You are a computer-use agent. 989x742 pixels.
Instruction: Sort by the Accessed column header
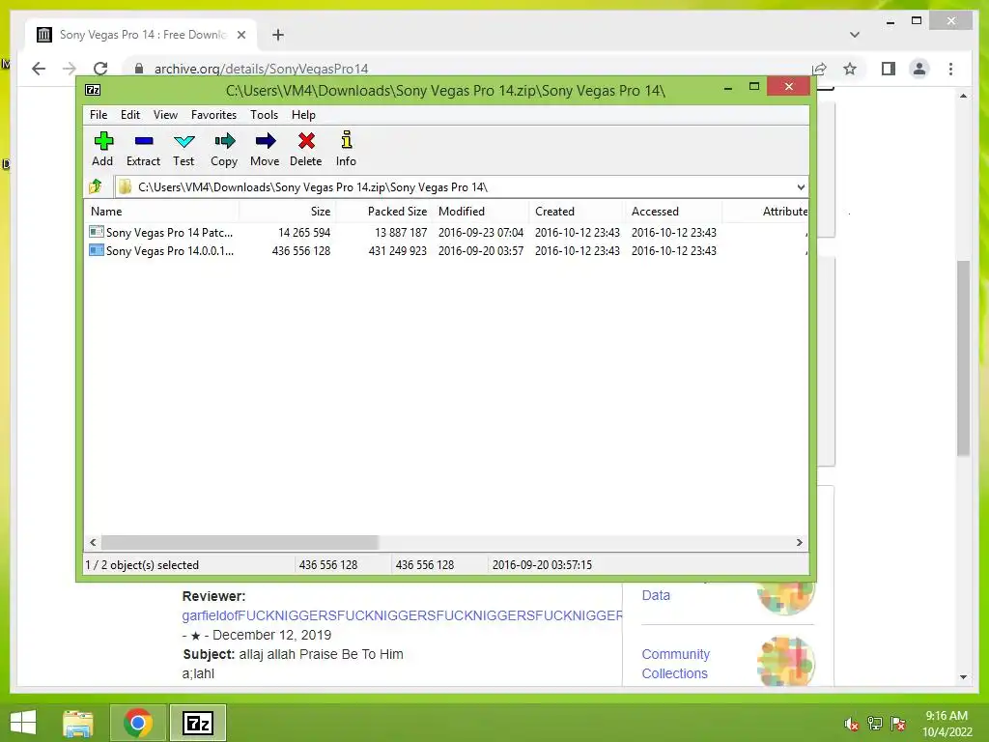673,212
